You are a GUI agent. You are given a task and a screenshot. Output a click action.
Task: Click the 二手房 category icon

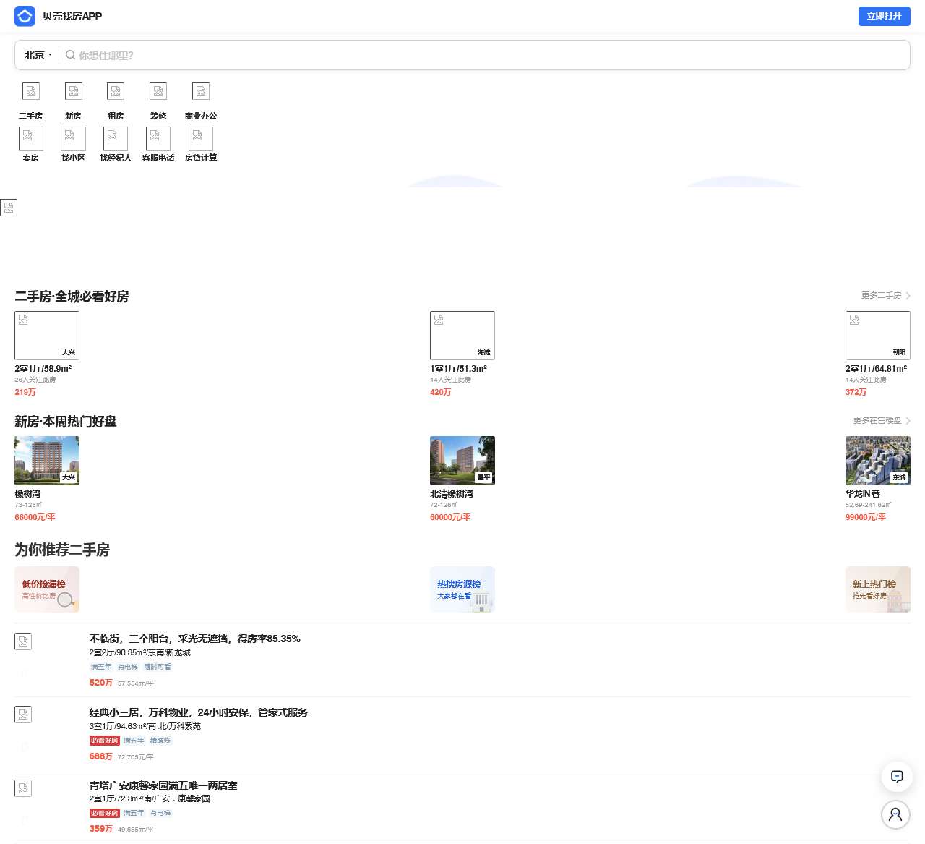(30, 92)
